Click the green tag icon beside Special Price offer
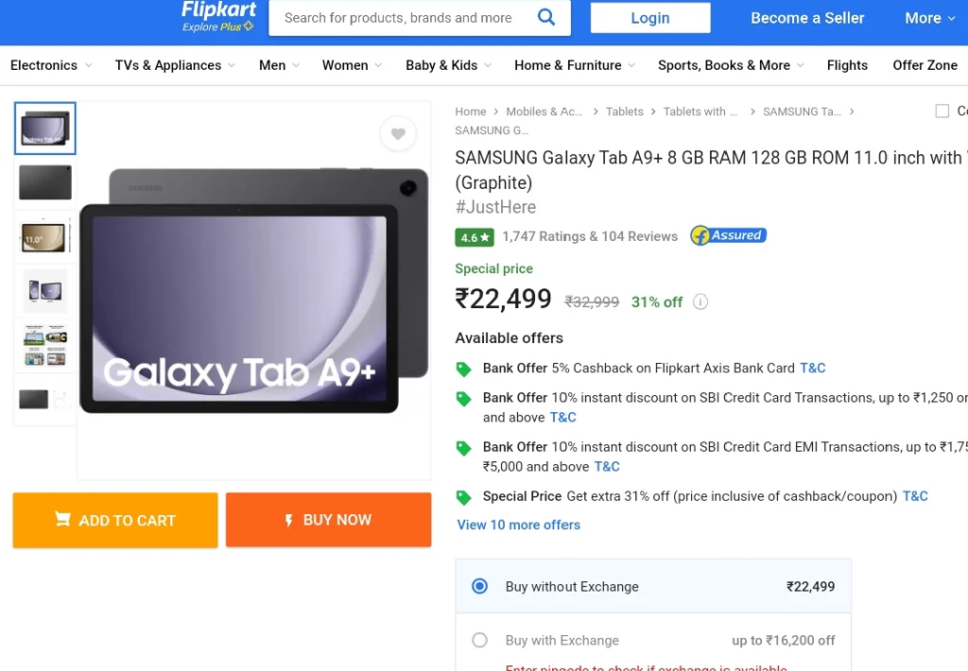This screenshot has height=671, width=968. (463, 497)
